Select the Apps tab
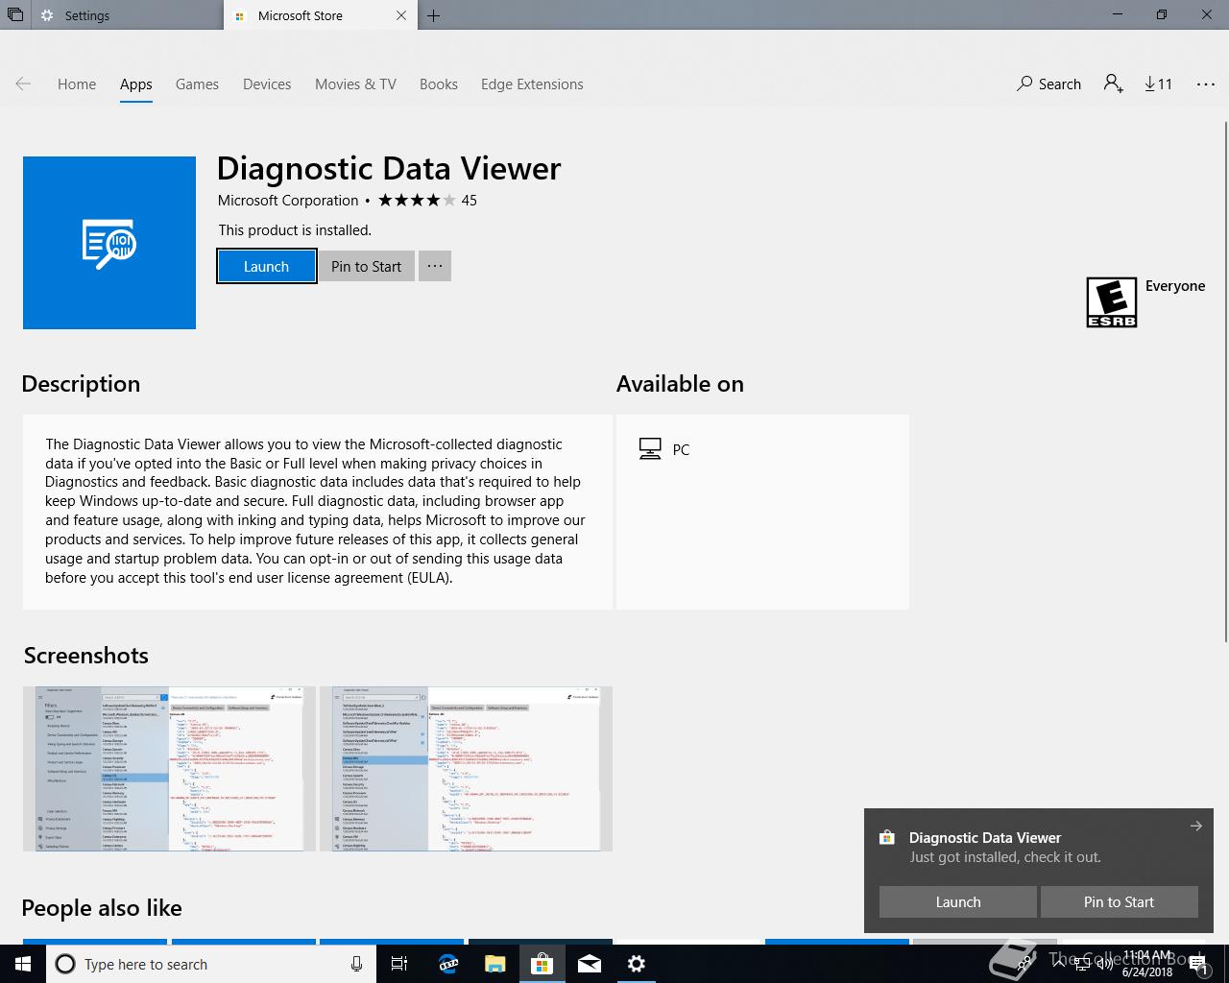 tap(136, 84)
